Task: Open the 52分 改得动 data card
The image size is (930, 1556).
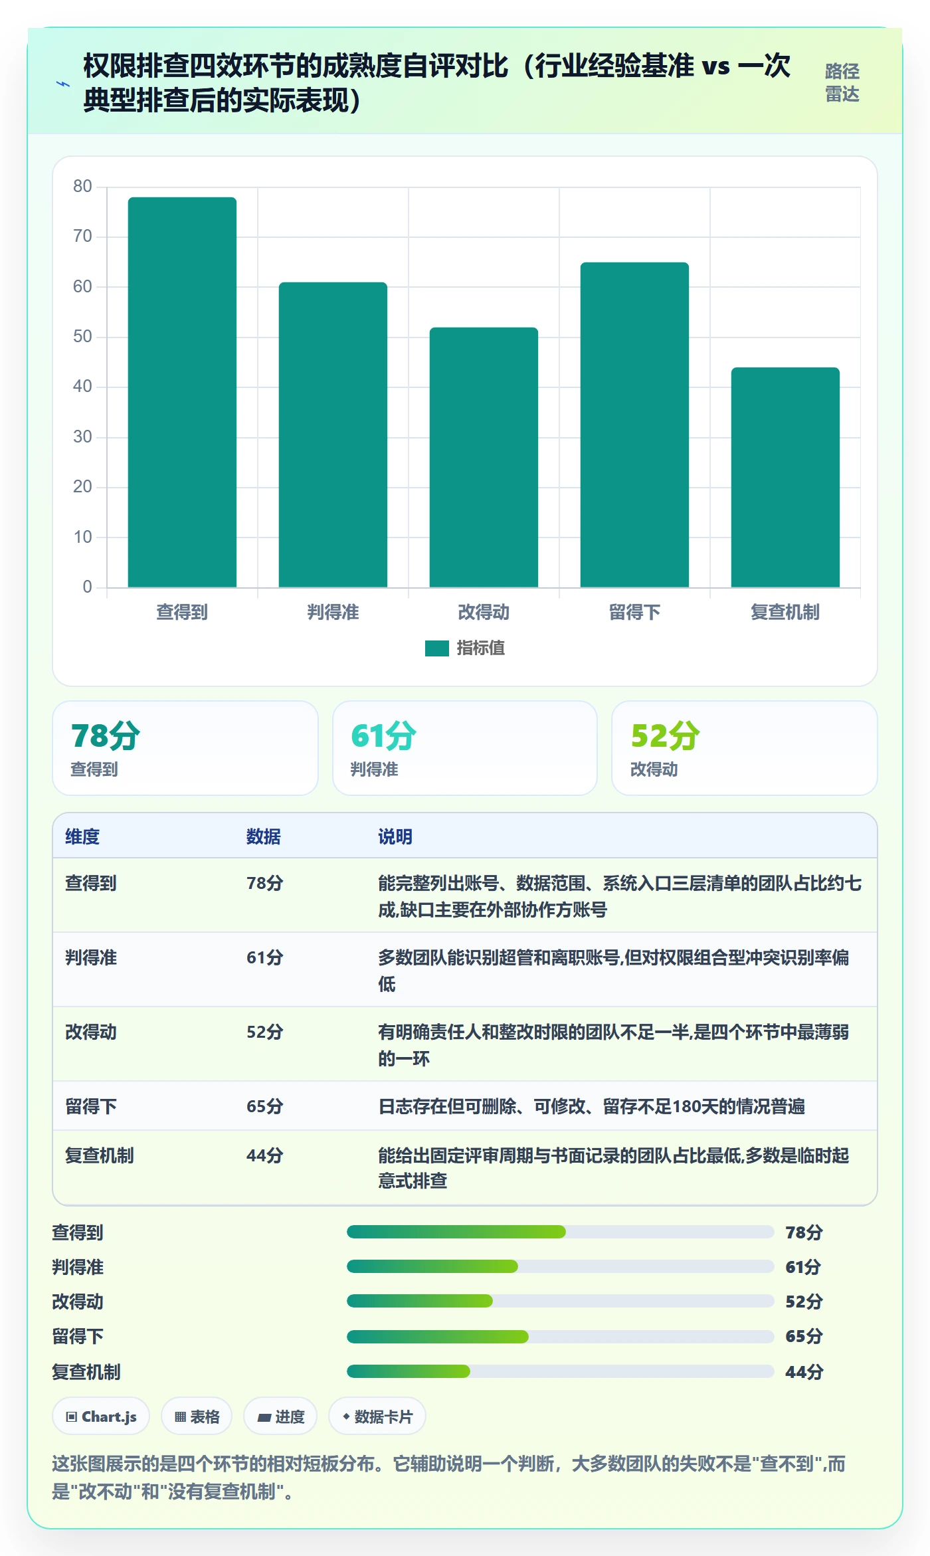Action: click(745, 748)
